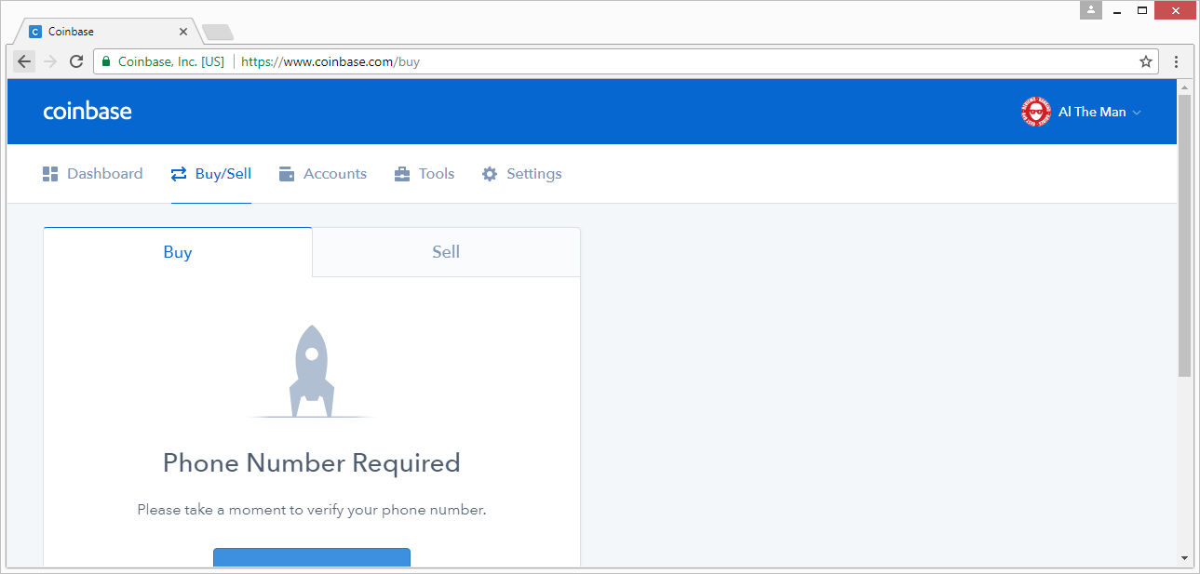
Task: Click the Dashboard grid icon
Action: [50, 174]
